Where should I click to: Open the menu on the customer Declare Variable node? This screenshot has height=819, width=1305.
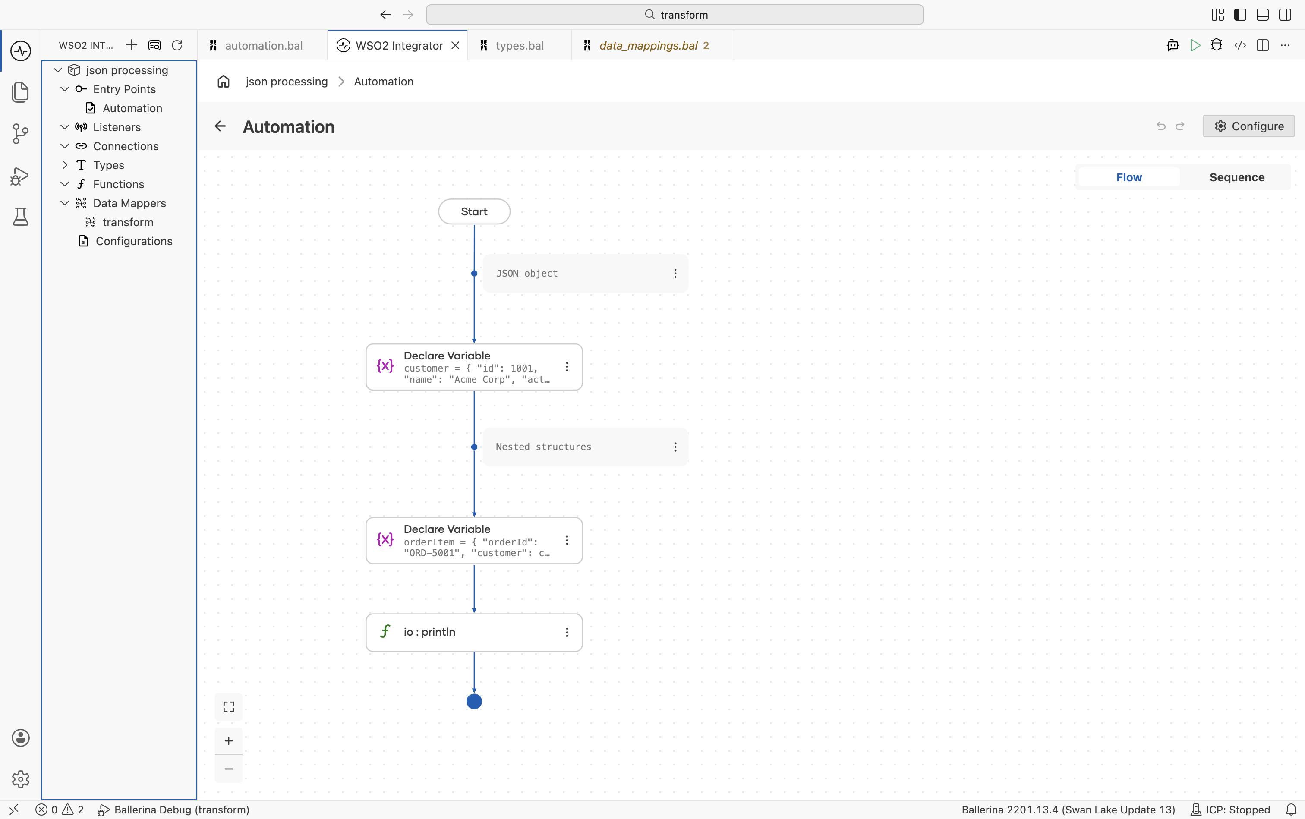(567, 367)
